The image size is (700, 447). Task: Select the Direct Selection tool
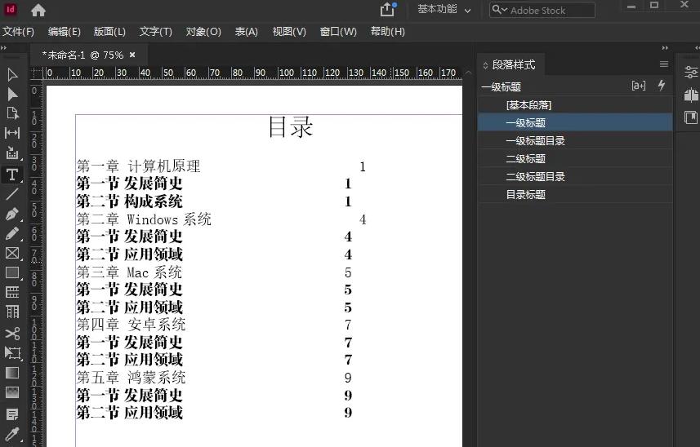[12, 94]
